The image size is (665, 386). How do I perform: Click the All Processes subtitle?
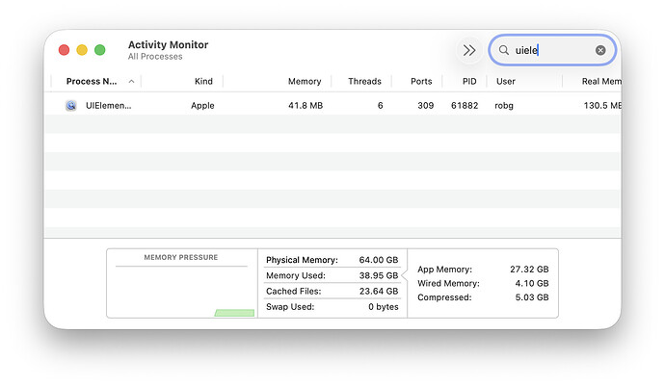pos(155,57)
